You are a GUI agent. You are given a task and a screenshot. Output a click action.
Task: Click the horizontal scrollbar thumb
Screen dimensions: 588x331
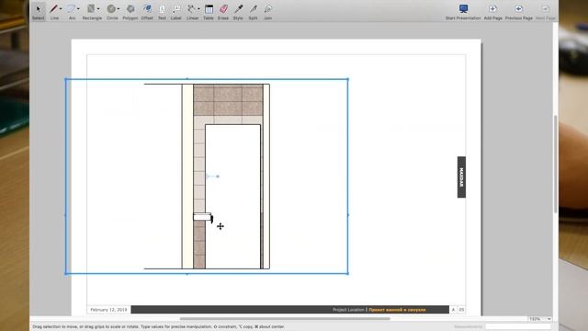tap(285, 319)
